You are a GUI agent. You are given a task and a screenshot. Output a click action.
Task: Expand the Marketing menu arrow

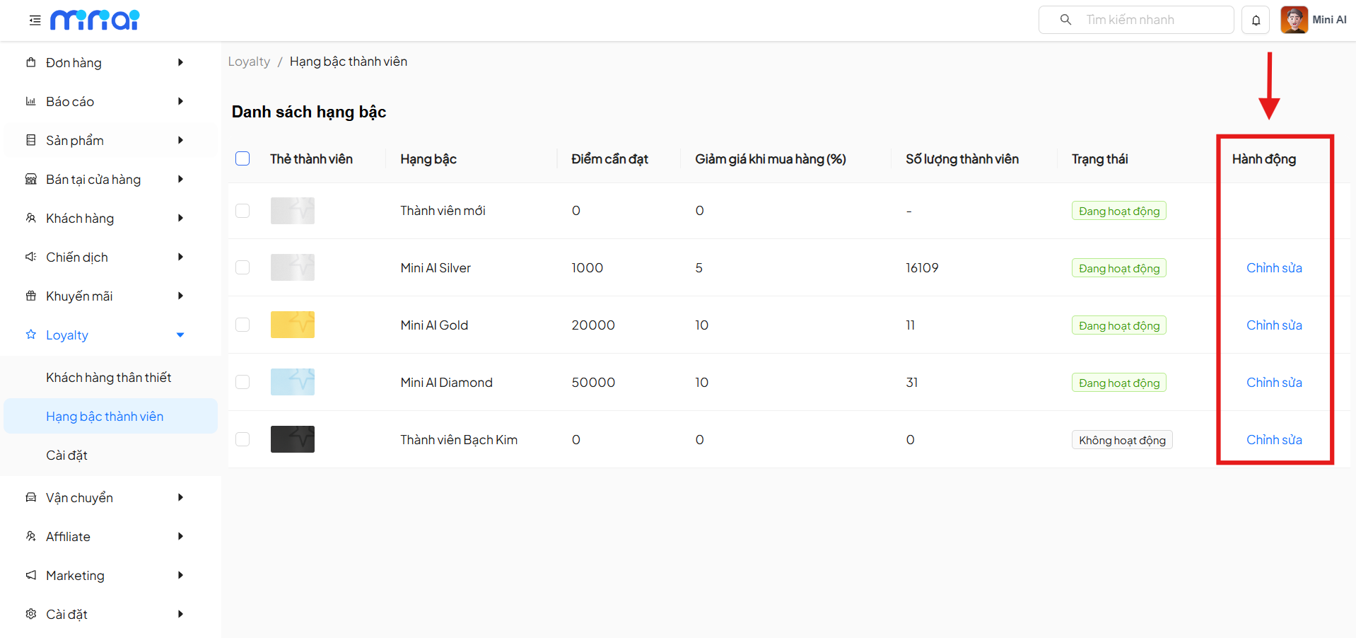180,575
